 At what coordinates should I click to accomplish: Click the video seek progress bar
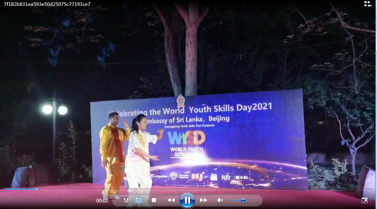[188, 189]
